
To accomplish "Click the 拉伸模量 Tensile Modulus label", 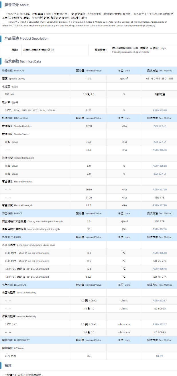I will (17, 126).
